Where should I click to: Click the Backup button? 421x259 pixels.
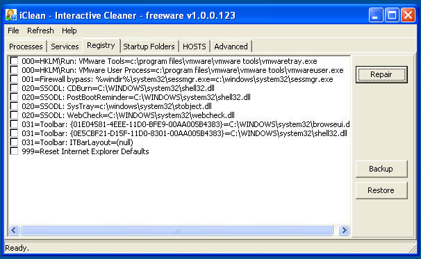pos(381,169)
